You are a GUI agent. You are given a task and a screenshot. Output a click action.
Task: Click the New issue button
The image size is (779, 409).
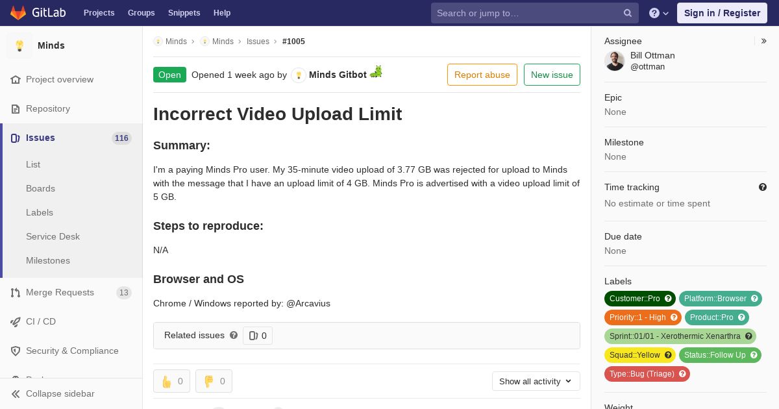[552, 75]
